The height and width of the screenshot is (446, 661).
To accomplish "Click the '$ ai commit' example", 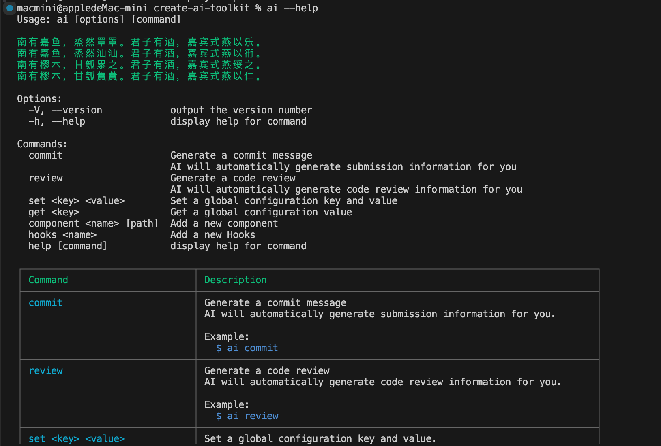I will tap(247, 348).
